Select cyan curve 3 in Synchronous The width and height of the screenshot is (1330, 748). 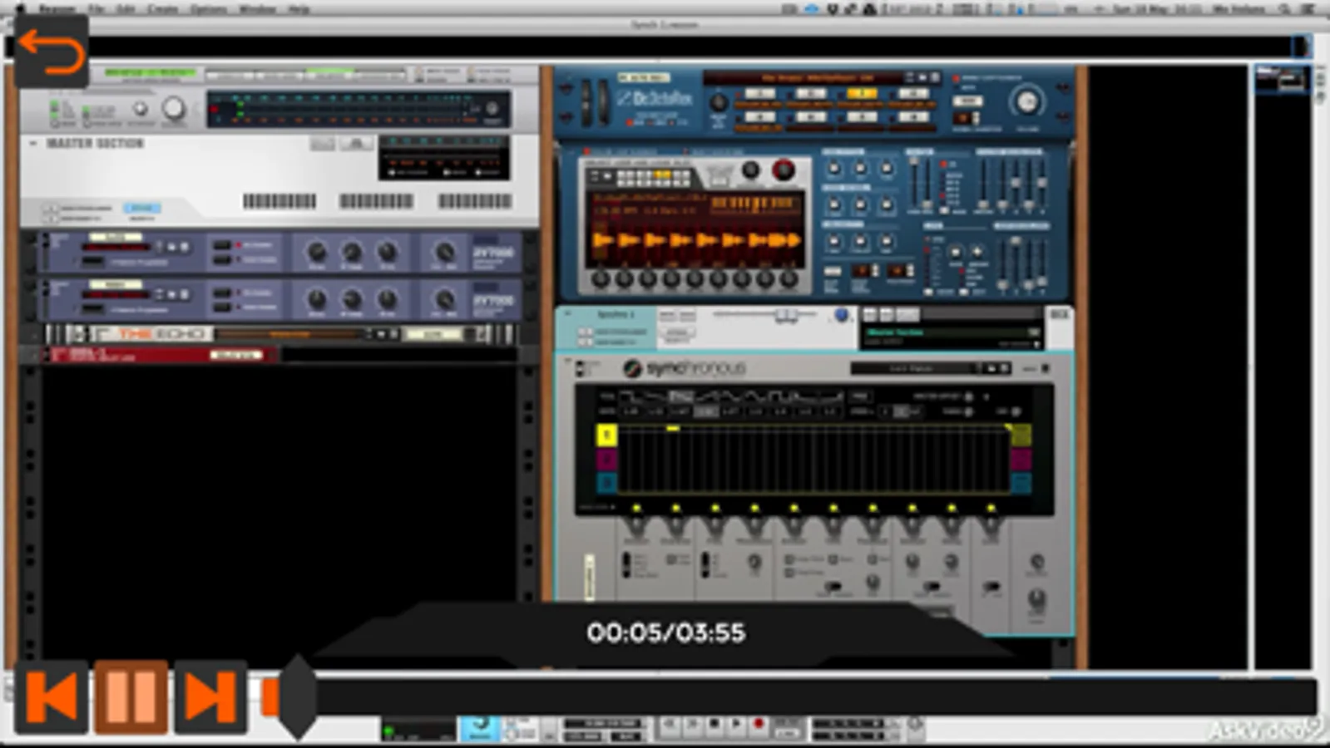606,482
